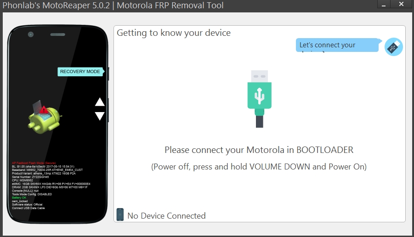Click the "Getting to know your device" heading
This screenshot has height=237, width=414.
[174, 33]
